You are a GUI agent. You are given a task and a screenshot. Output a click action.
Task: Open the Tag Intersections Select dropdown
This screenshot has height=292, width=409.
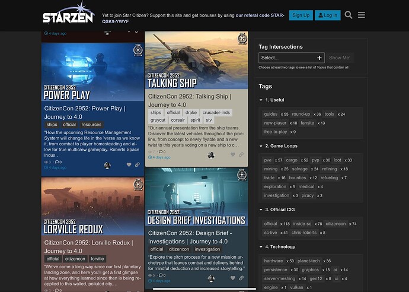(x=292, y=58)
